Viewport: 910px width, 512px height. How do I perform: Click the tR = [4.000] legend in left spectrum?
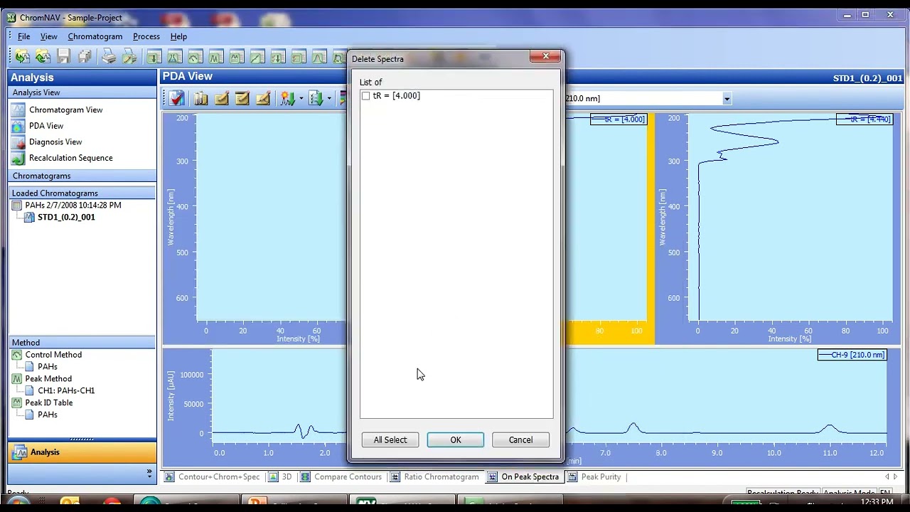point(619,119)
